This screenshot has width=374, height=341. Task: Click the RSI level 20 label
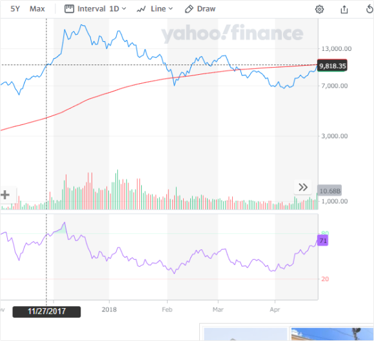325,278
